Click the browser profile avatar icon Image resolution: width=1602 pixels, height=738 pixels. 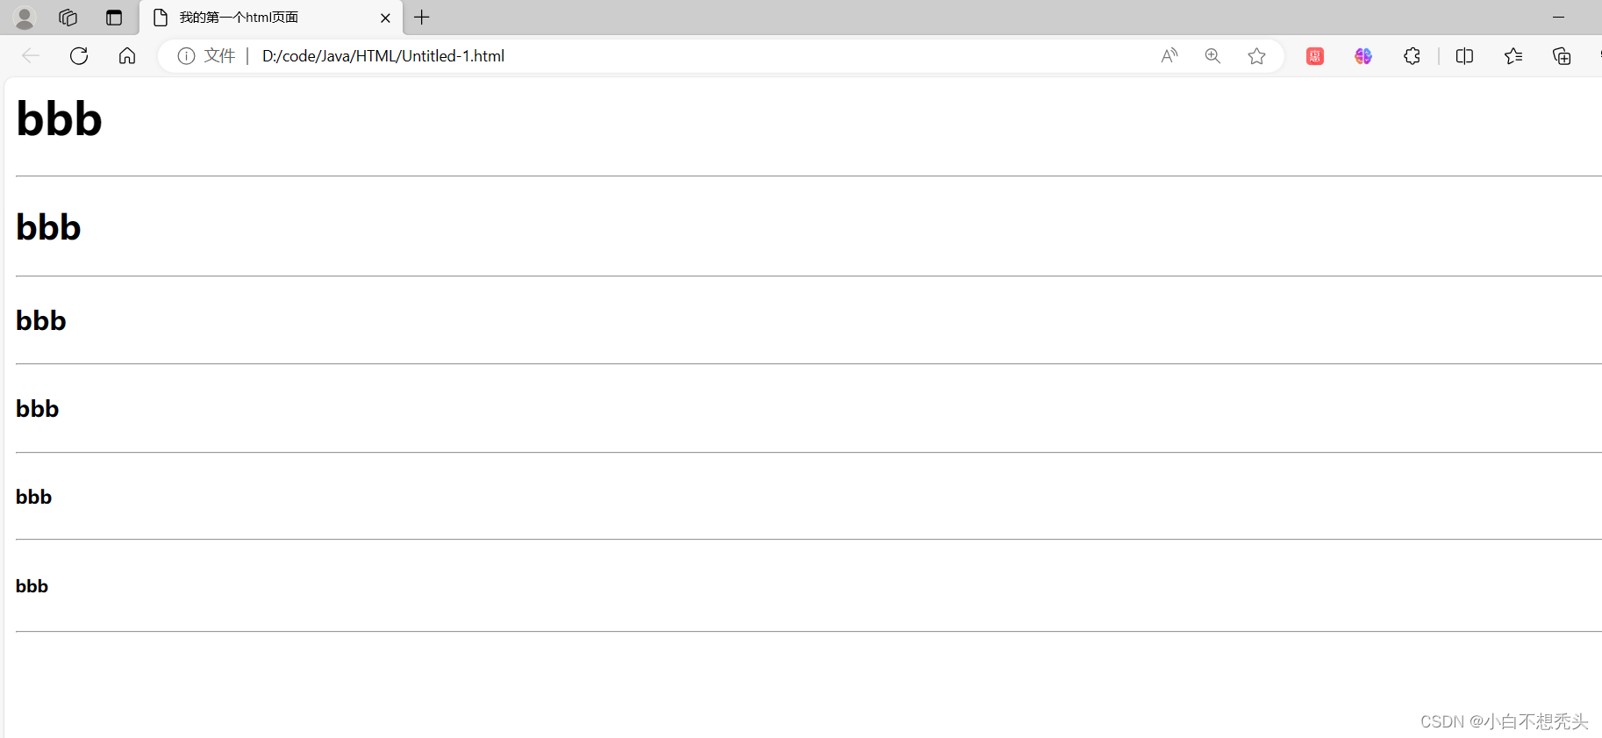point(25,18)
